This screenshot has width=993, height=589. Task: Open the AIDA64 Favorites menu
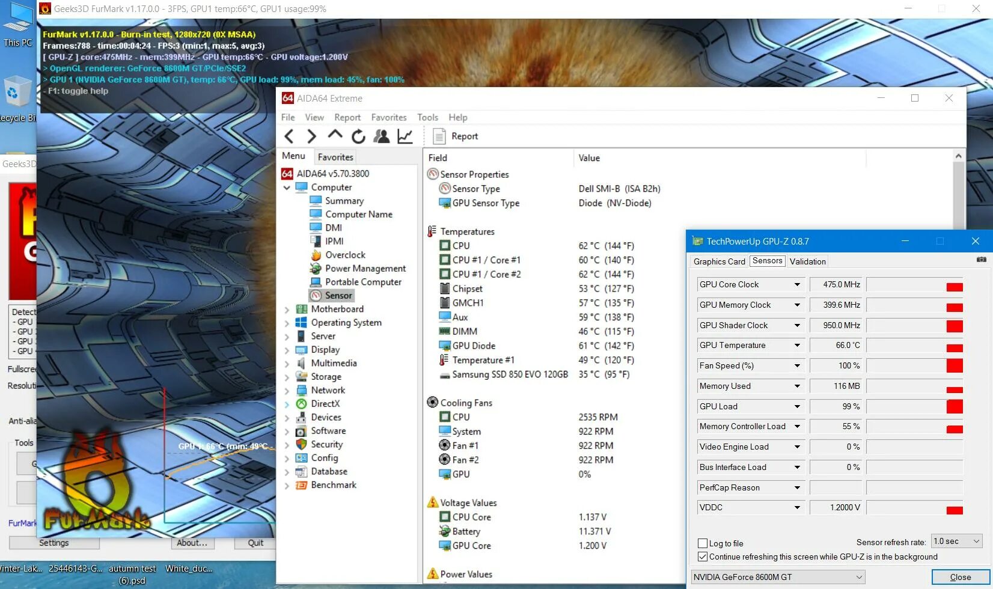[x=389, y=117]
